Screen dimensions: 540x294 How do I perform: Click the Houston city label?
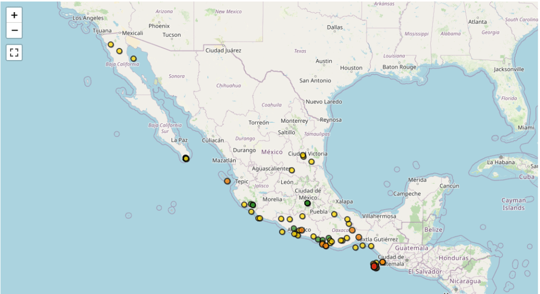pos(351,68)
